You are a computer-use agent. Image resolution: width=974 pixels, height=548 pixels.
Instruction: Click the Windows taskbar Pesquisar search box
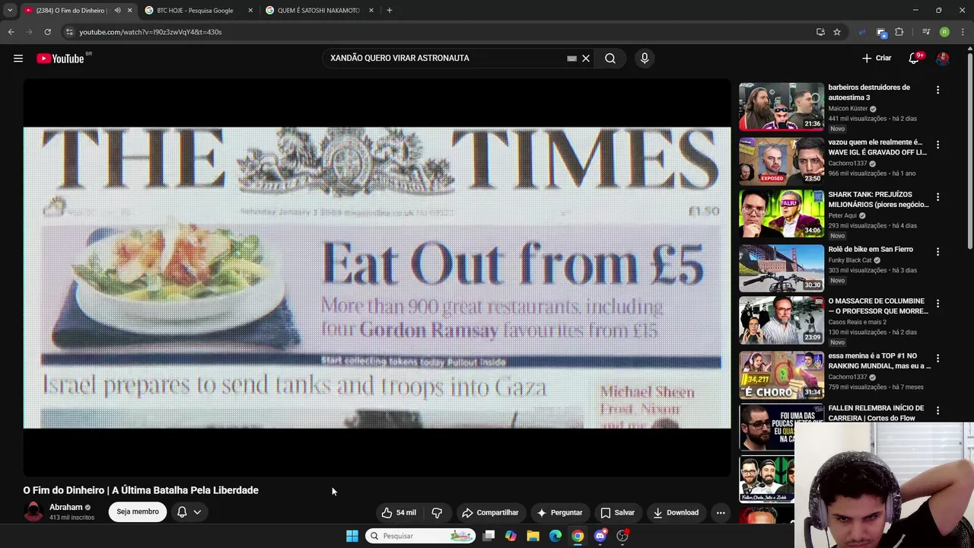[421, 536]
